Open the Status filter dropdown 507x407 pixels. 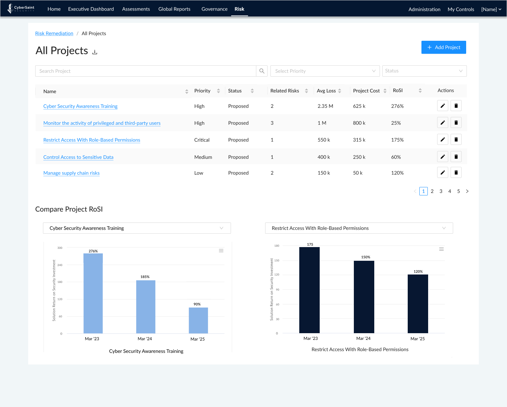coord(424,71)
